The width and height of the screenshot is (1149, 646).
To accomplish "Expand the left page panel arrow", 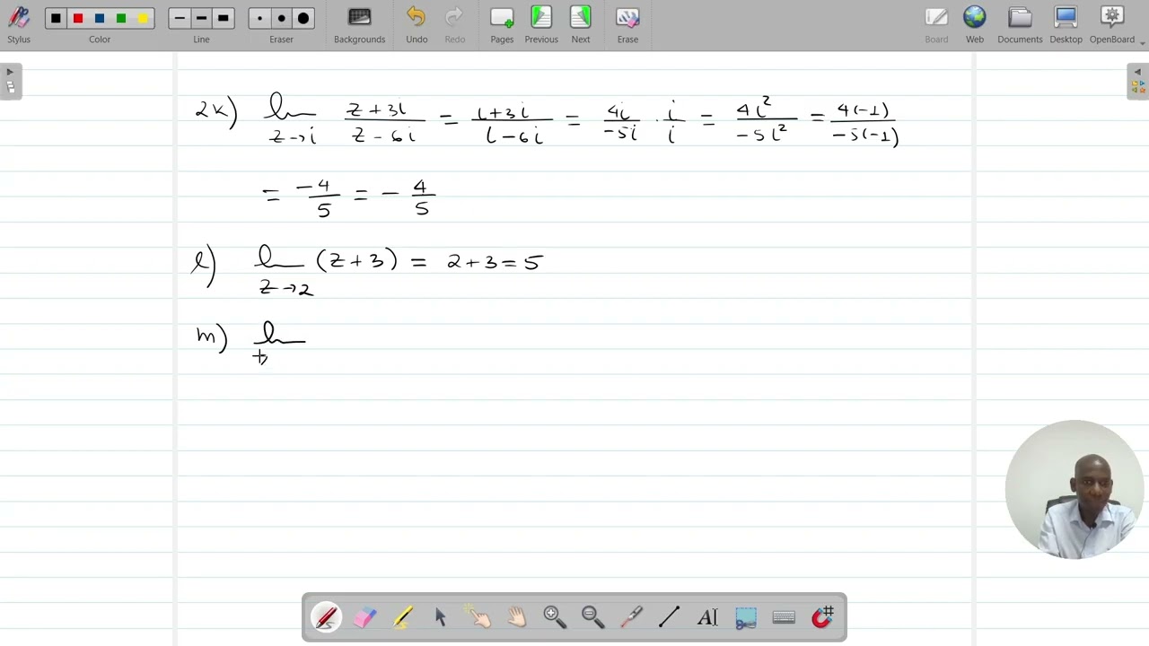I will click(10, 72).
